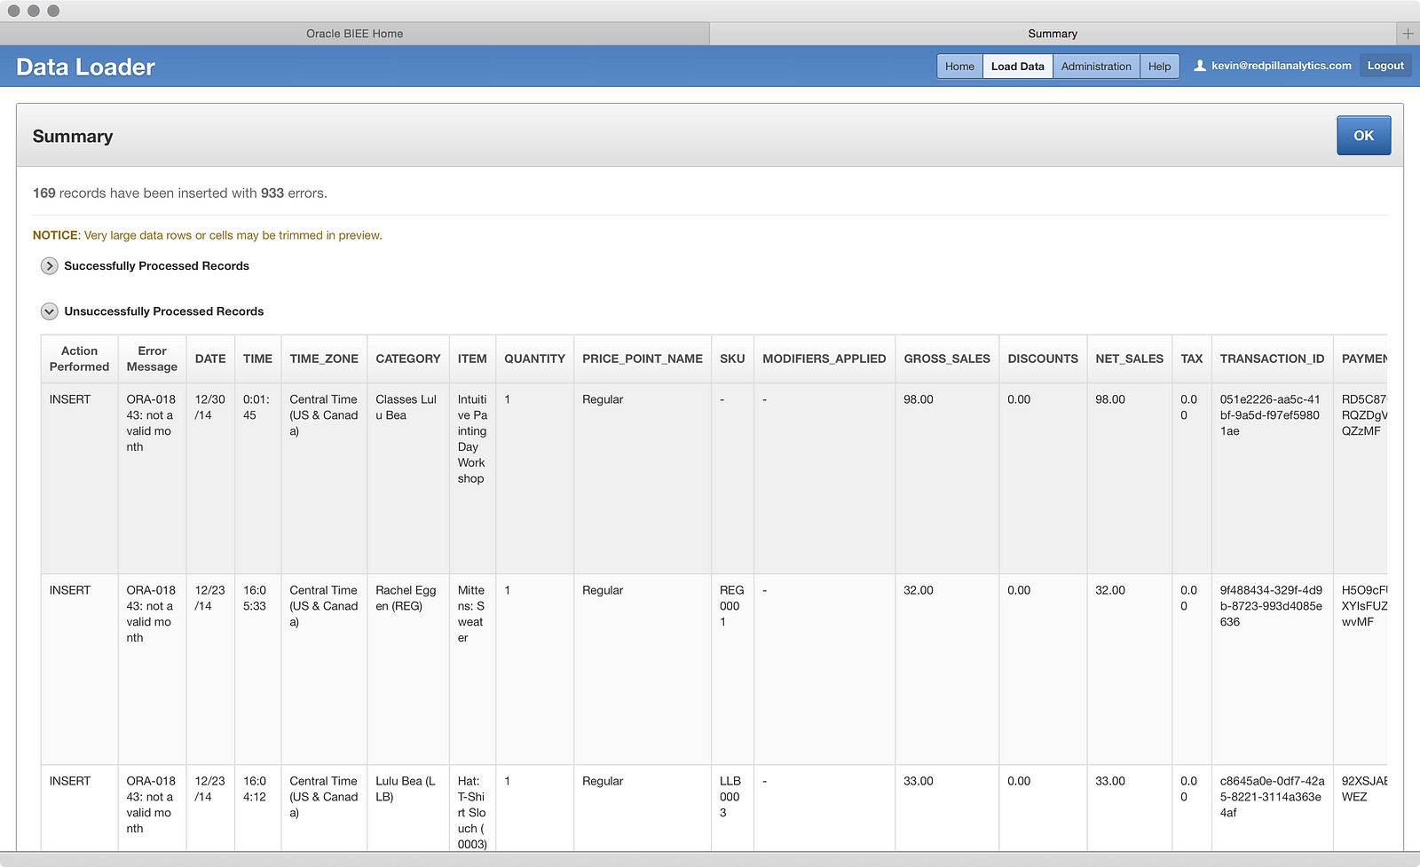The height and width of the screenshot is (867, 1420).
Task: Go to Home in navigation bar
Action: click(959, 67)
